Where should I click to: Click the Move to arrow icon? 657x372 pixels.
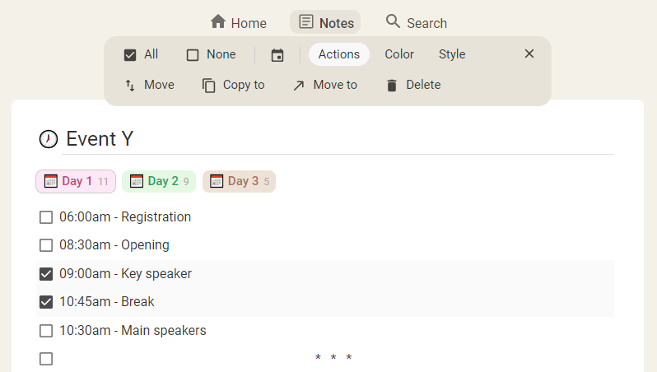[299, 86]
